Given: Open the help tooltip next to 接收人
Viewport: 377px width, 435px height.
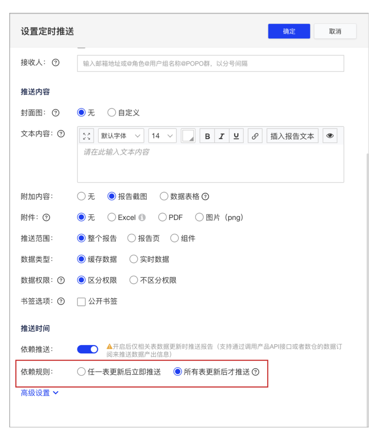Looking at the screenshot, I should coord(56,62).
